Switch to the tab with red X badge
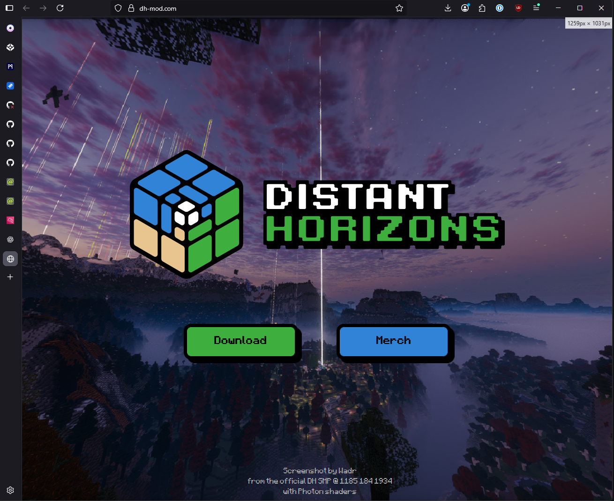 (10, 105)
